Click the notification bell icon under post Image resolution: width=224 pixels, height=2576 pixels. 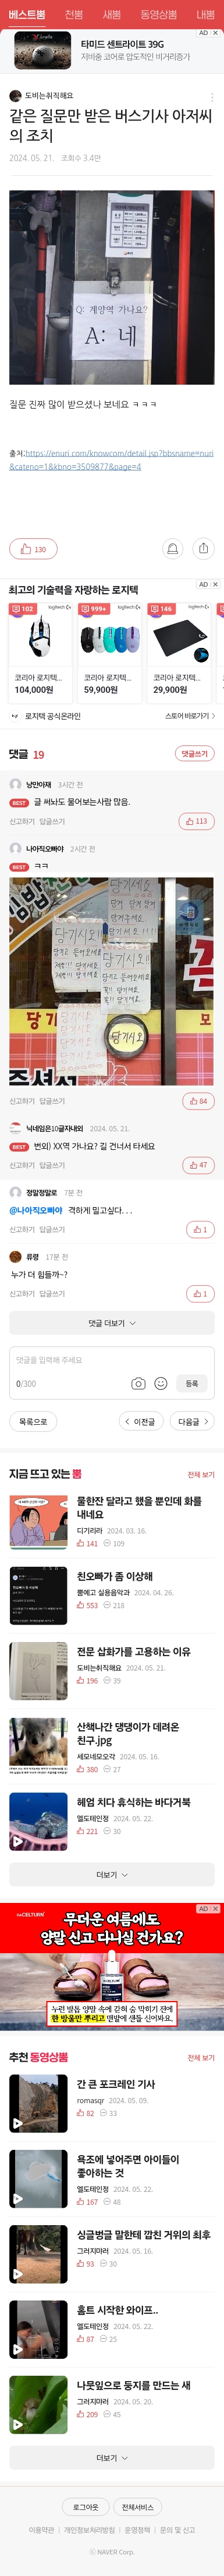pos(172,548)
